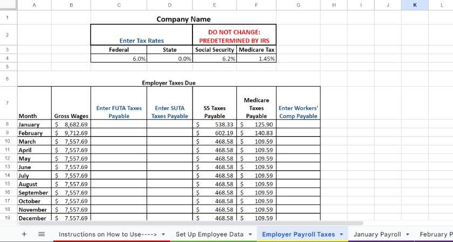Click January Medicare taxes 125.90
This screenshot has width=453, height=242.
pos(256,125)
